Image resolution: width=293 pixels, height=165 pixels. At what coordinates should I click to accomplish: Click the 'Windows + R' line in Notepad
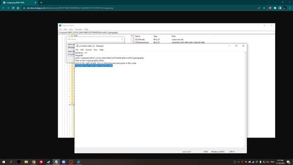point(81,53)
